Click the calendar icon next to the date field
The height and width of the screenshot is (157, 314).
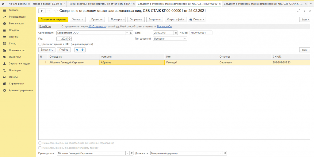tap(176, 33)
